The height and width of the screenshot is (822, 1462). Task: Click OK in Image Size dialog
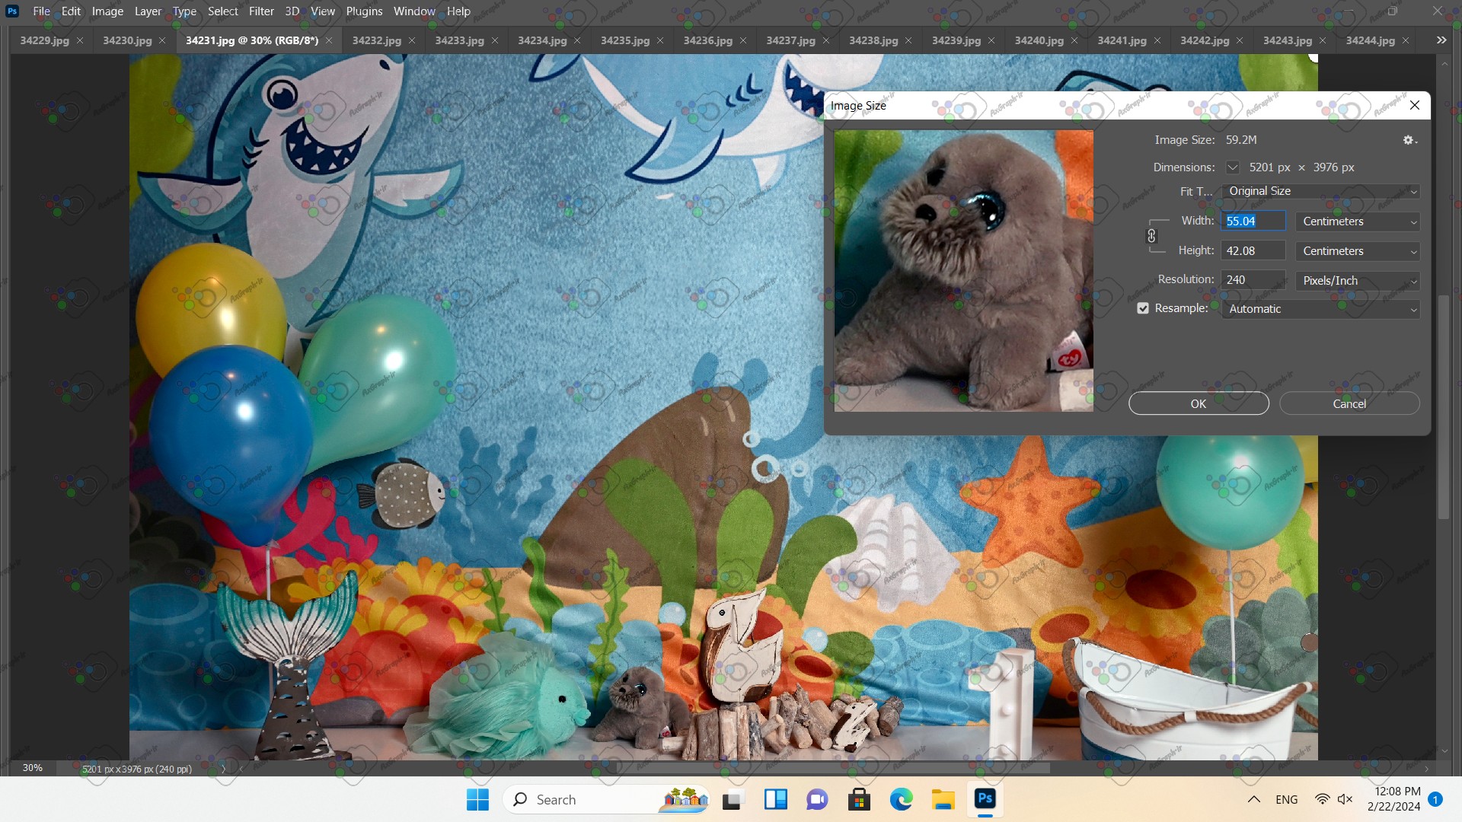pos(1198,403)
